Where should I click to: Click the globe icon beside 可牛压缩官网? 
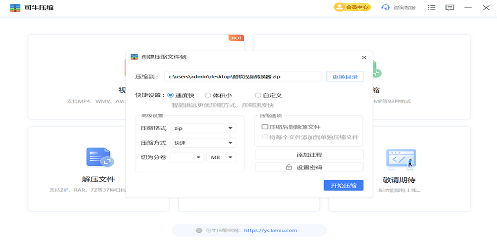pos(199,231)
